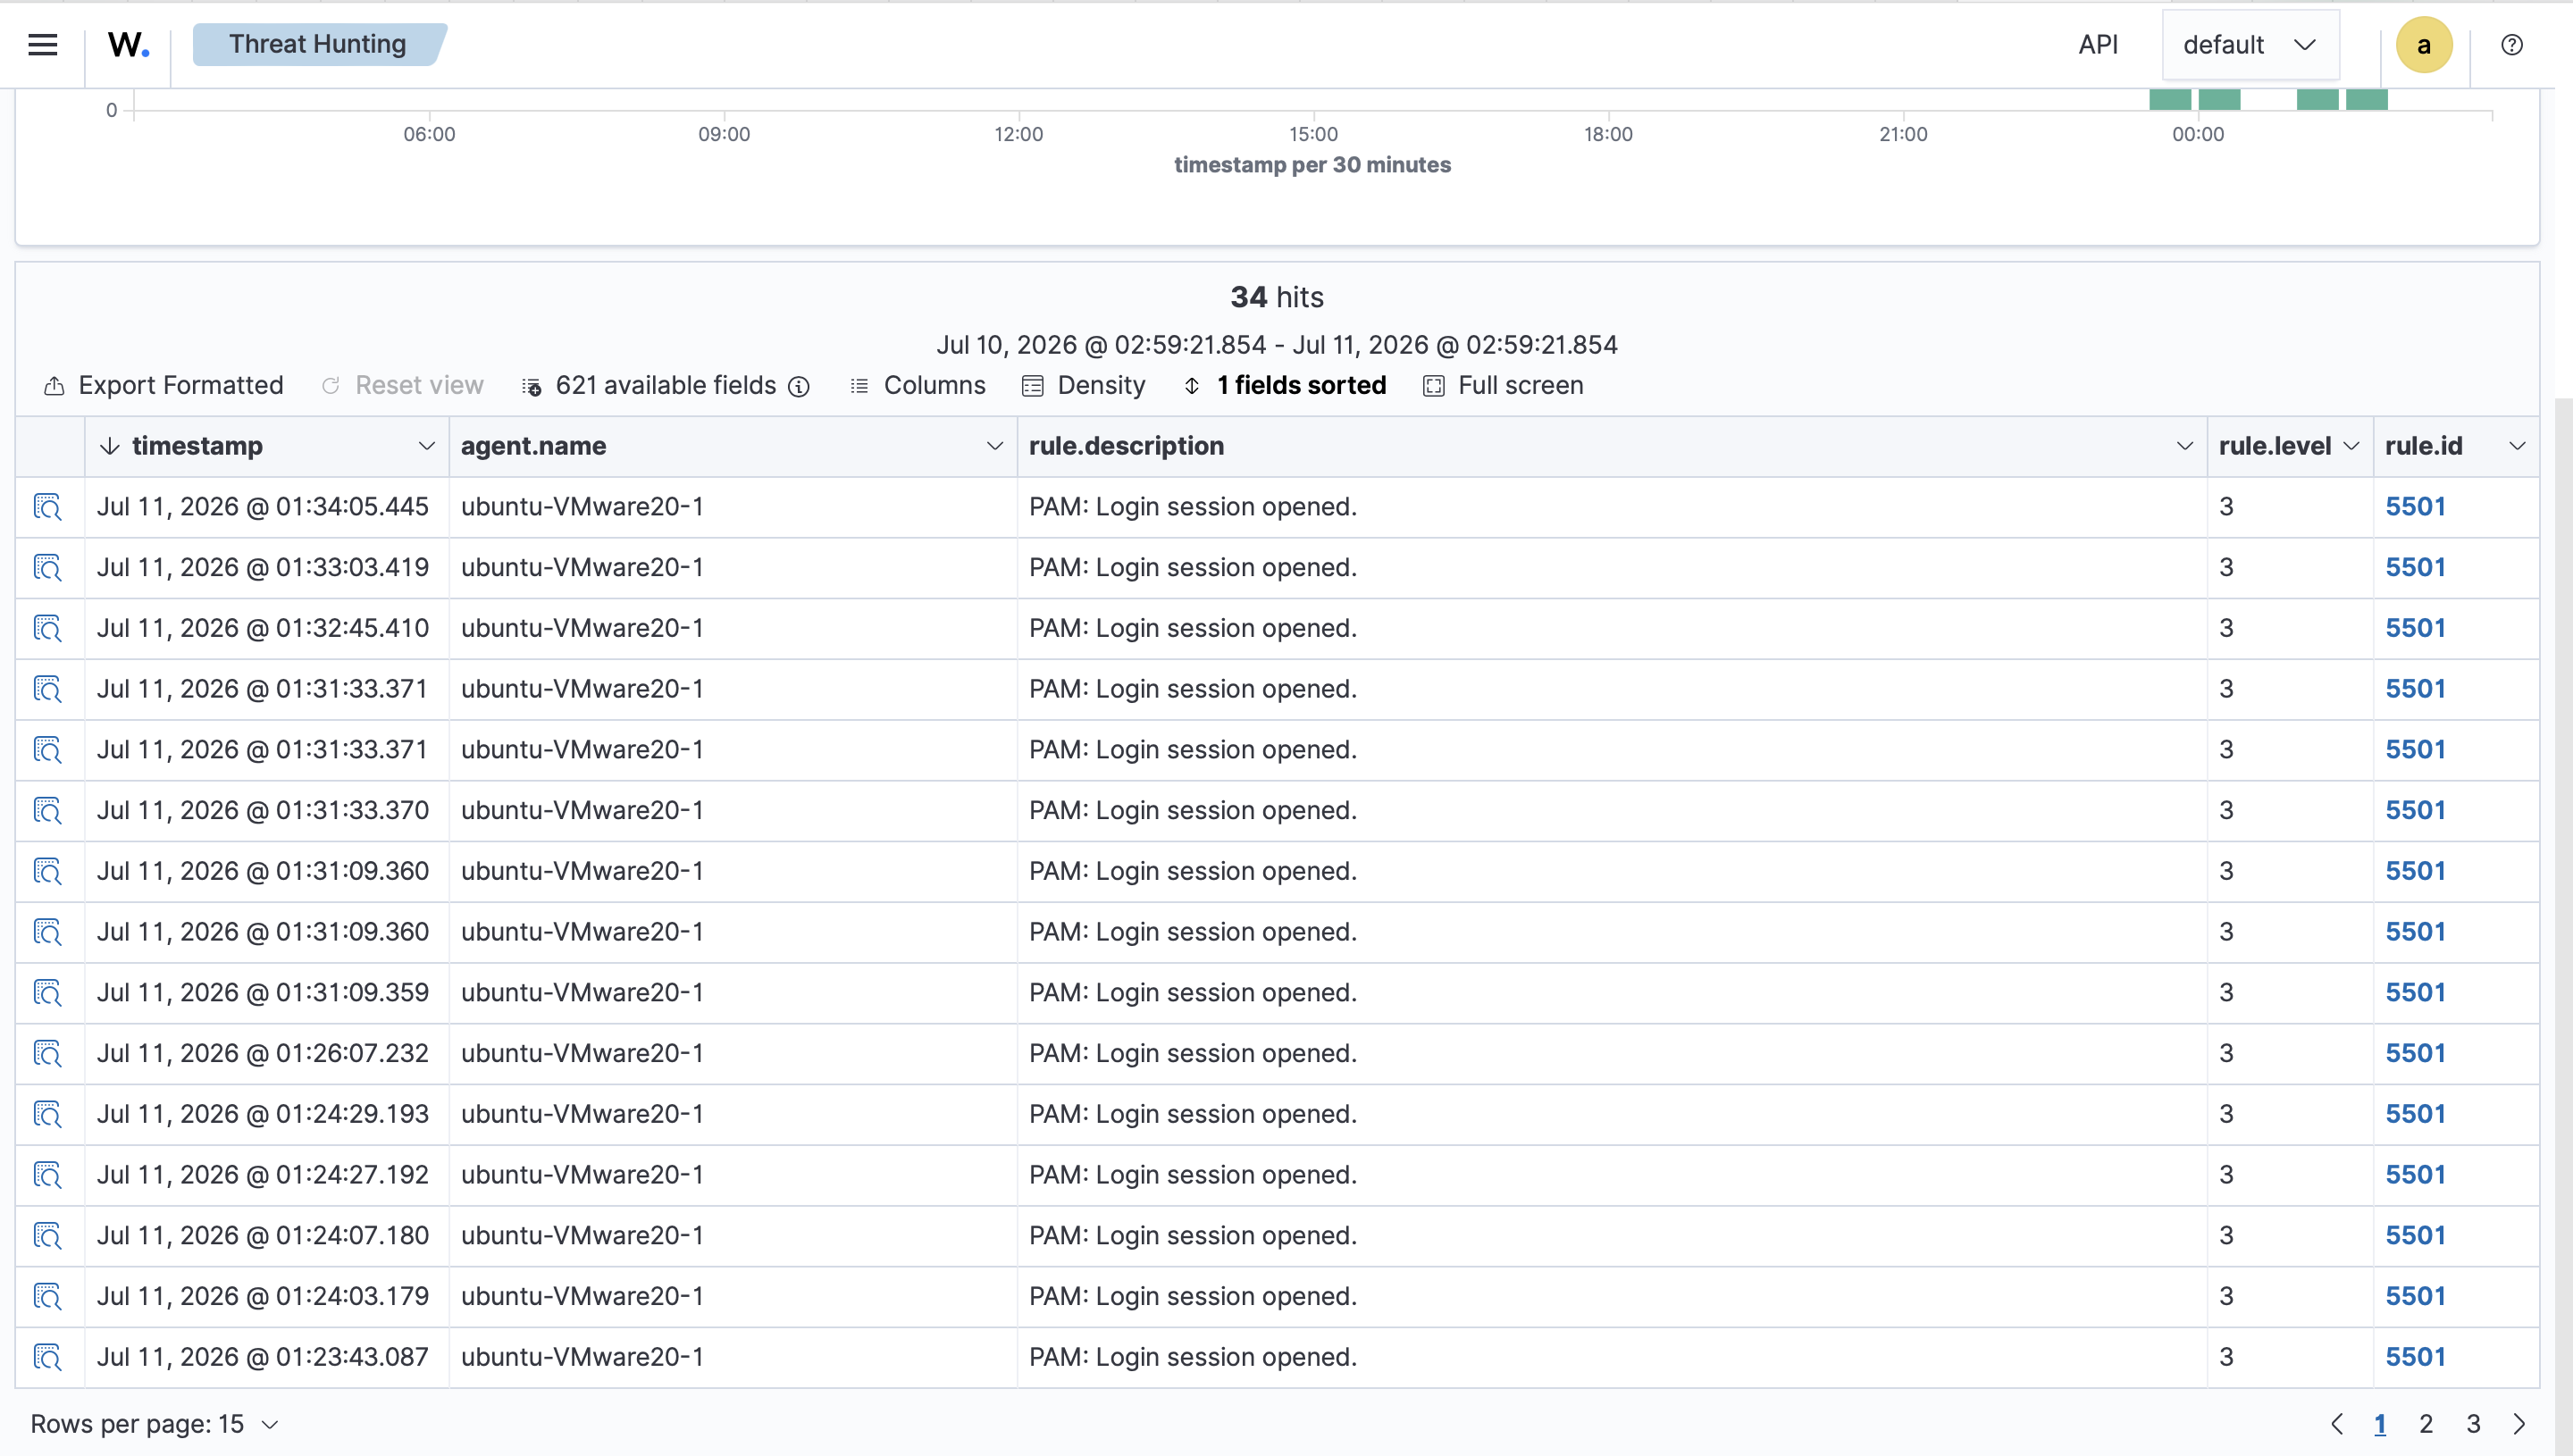Expand the default index pattern dropdown

(x=2250, y=45)
